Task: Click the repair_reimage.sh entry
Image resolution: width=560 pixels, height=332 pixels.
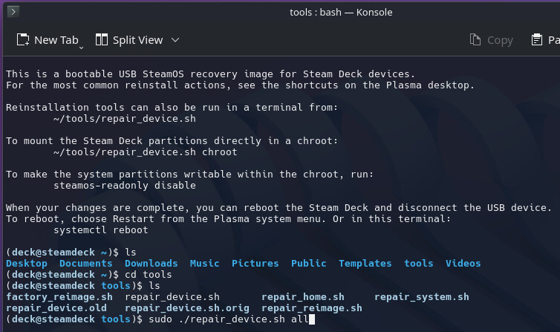Action: tap(312, 308)
